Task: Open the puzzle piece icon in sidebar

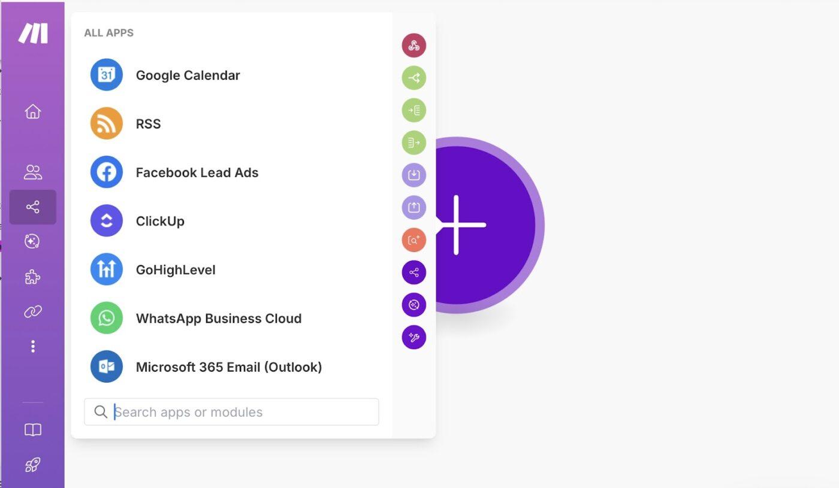Action: 33,277
